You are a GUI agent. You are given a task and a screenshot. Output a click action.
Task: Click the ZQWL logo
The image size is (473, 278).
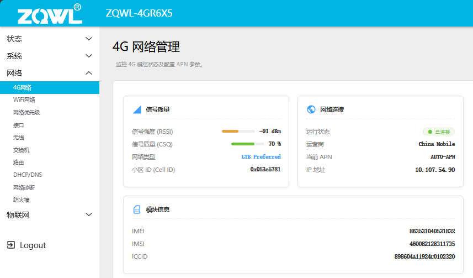pos(50,14)
